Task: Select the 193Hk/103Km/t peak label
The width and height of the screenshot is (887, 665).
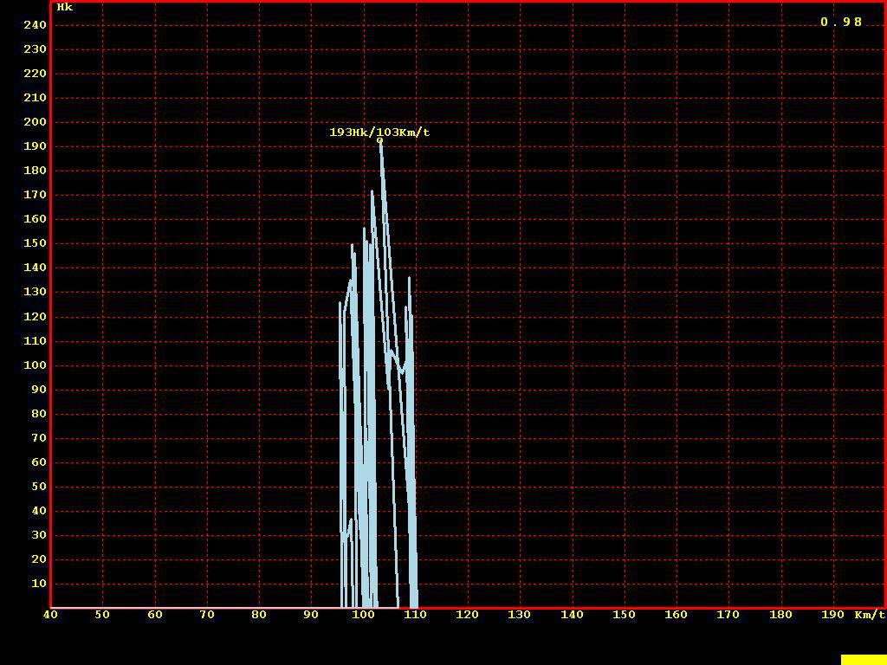Action: (x=379, y=132)
